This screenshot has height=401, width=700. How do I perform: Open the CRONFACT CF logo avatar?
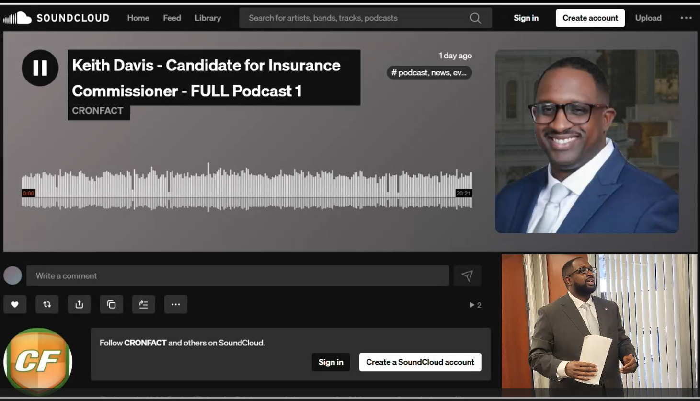pos(38,362)
